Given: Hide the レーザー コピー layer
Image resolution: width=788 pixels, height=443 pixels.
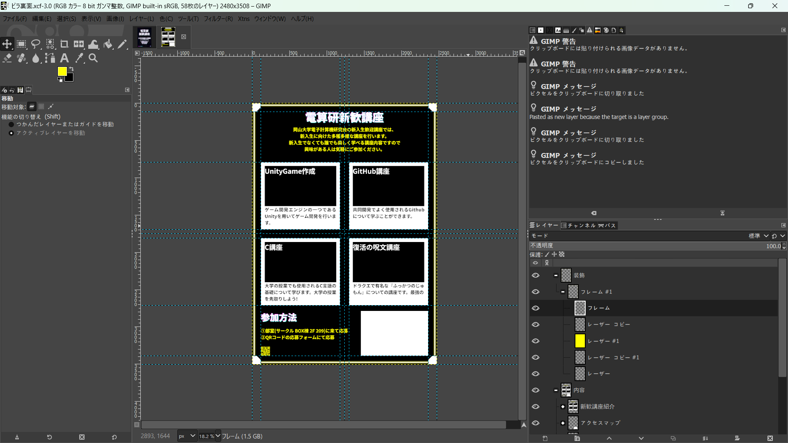Looking at the screenshot, I should (x=536, y=324).
